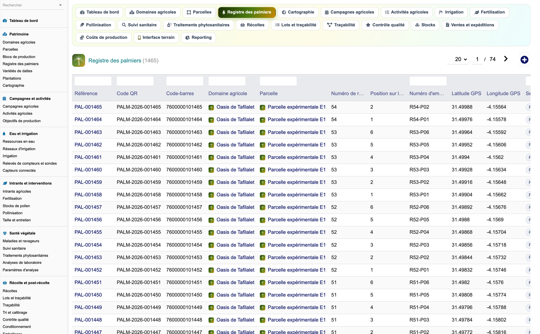
Task: Click the Oasis de Tafilalet icon in row PAL-001465
Action: tap(211, 107)
